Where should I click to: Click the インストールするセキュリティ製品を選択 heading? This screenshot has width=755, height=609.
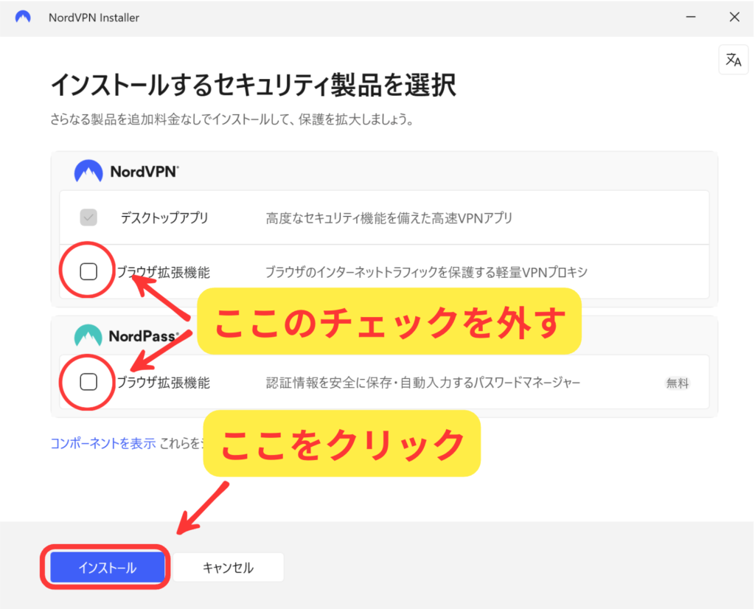click(253, 86)
